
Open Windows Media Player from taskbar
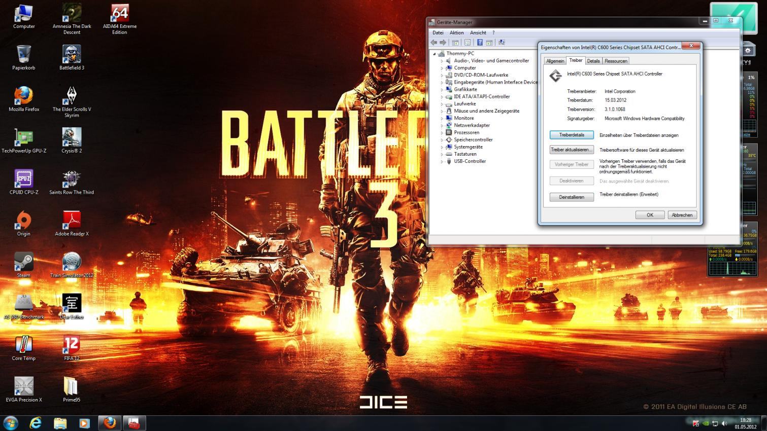[x=84, y=422]
